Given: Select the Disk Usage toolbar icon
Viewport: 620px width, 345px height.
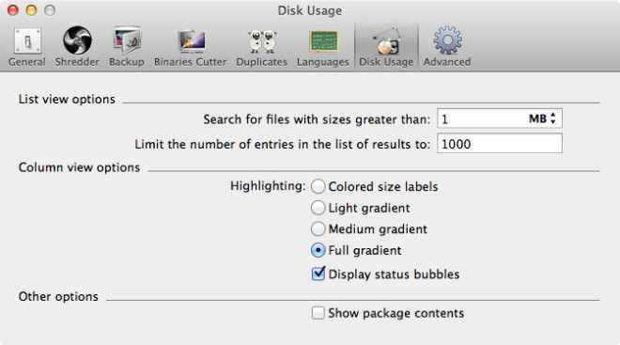Looking at the screenshot, I should [386, 40].
